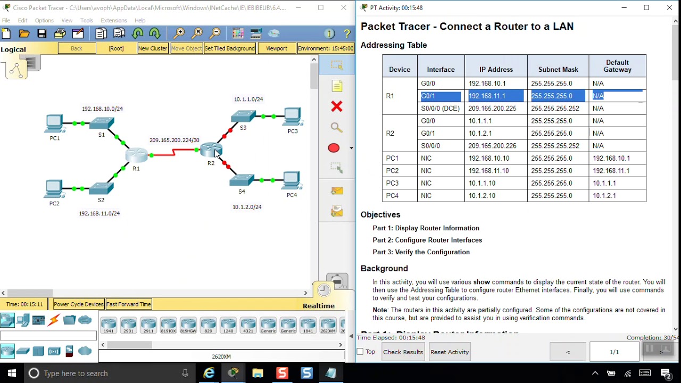Save the current network file

(x=42, y=34)
